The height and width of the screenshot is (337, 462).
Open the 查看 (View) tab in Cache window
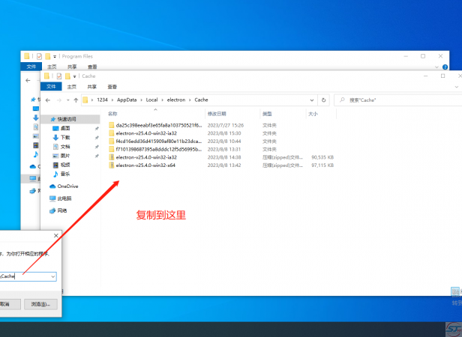click(112, 86)
